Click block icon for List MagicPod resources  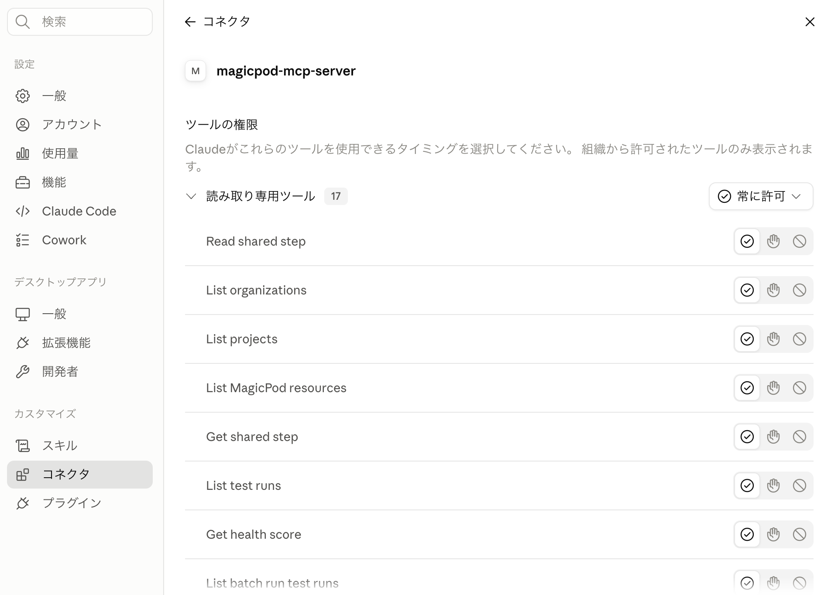point(800,388)
